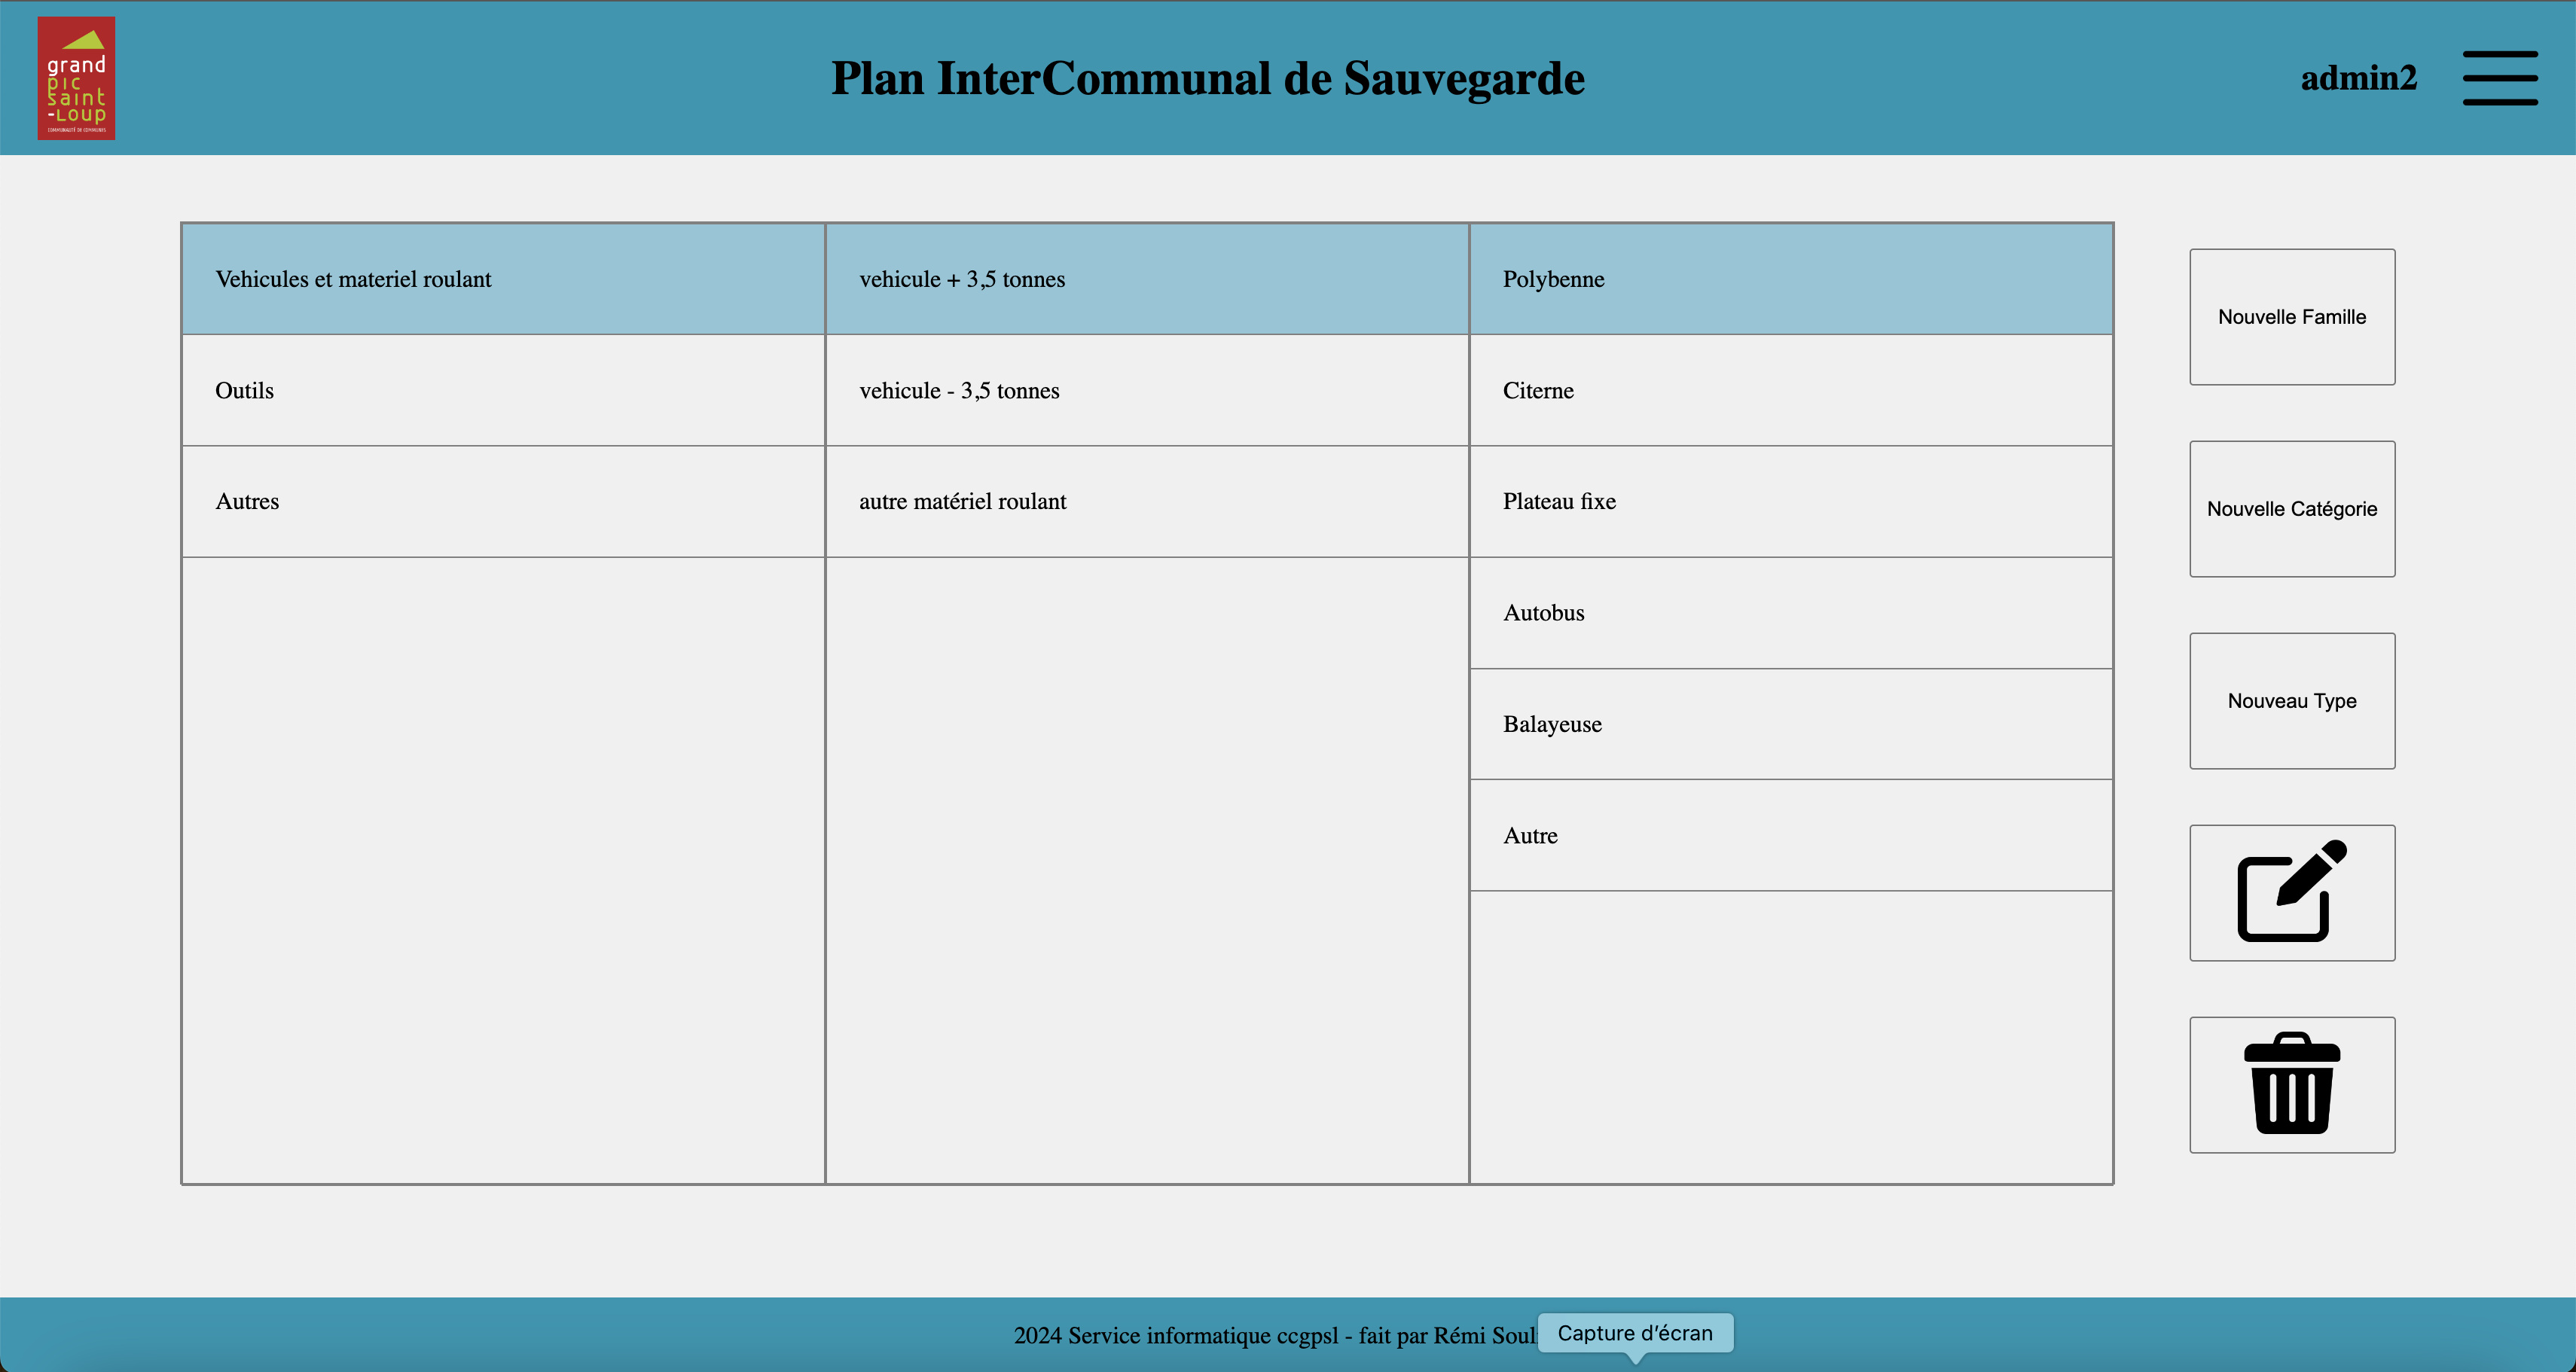
Task: Click the Grand Pic Saint-Loup logo
Action: point(75,77)
